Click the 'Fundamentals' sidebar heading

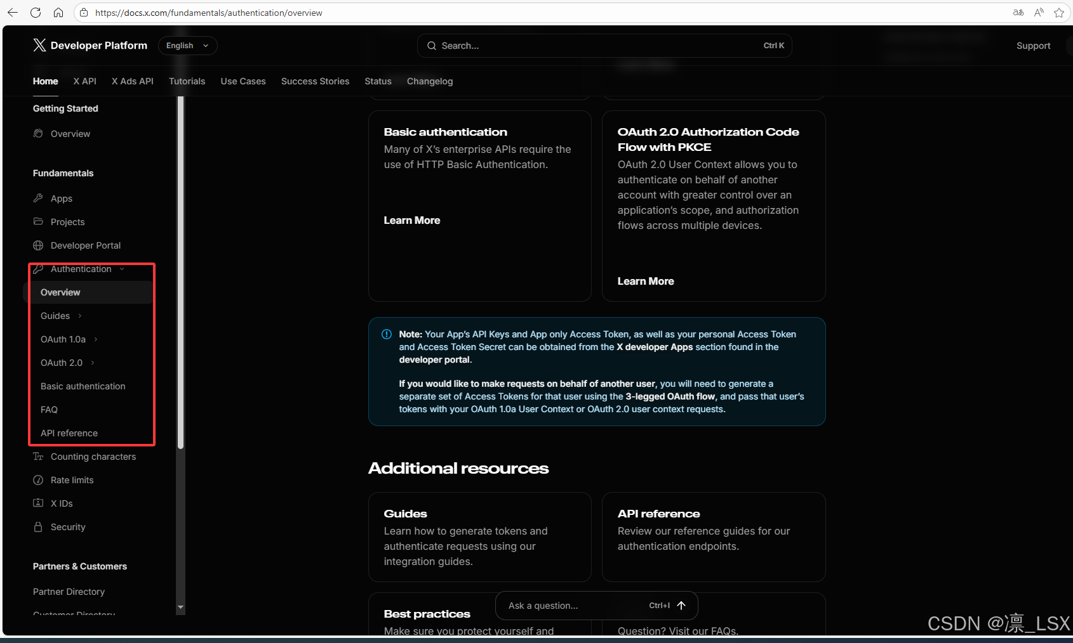click(63, 173)
